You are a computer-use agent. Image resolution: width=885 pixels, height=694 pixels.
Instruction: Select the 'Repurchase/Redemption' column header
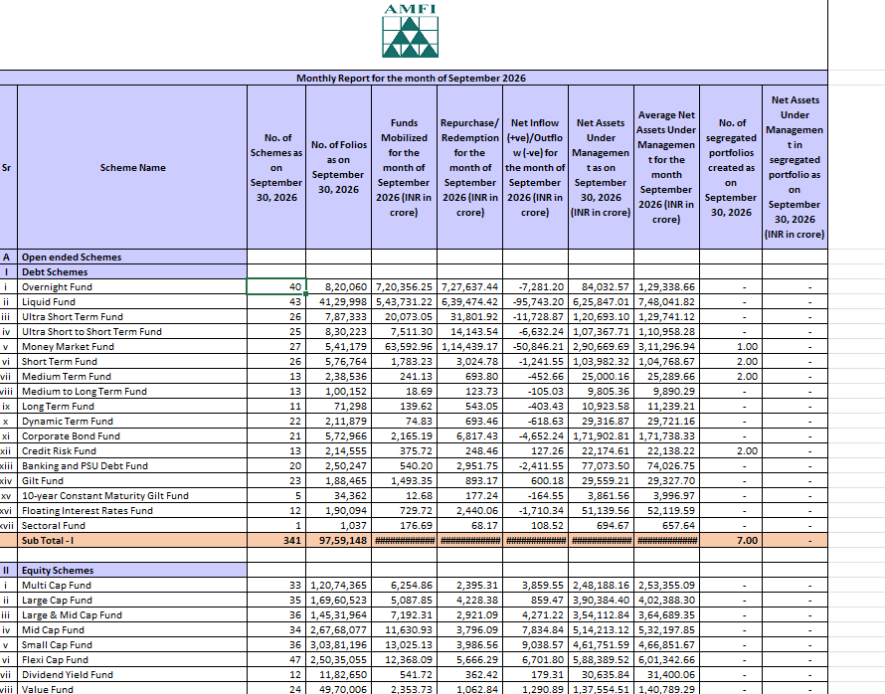[x=470, y=168]
